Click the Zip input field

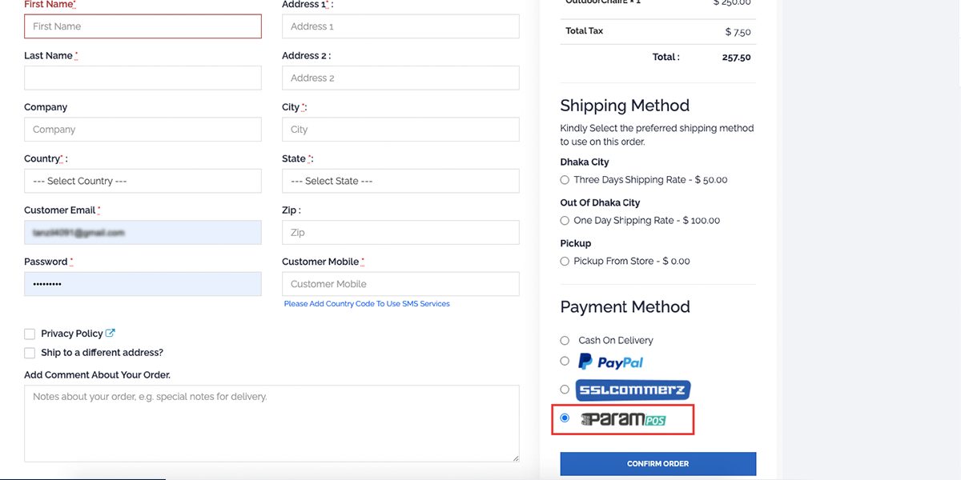pyautogui.click(x=400, y=233)
